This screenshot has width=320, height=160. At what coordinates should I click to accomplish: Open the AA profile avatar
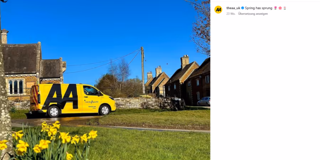pos(218,10)
